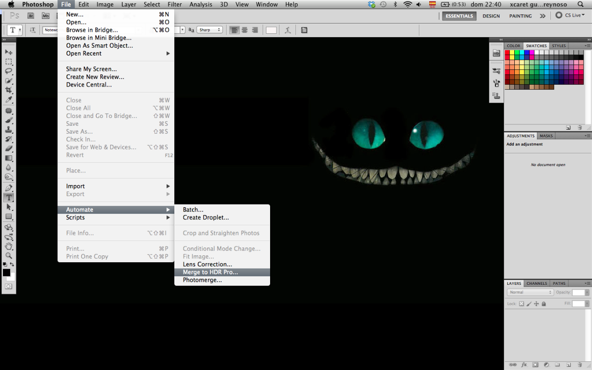Select the Clone Stamp tool

pos(9,130)
